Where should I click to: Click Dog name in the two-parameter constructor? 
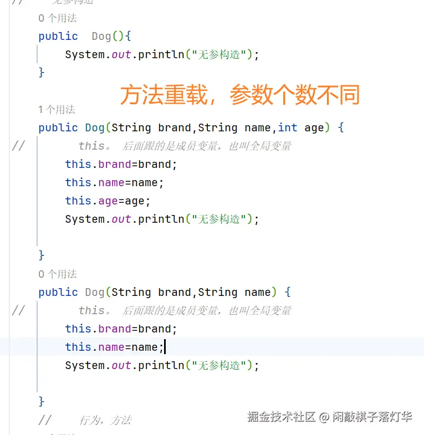[x=95, y=292]
